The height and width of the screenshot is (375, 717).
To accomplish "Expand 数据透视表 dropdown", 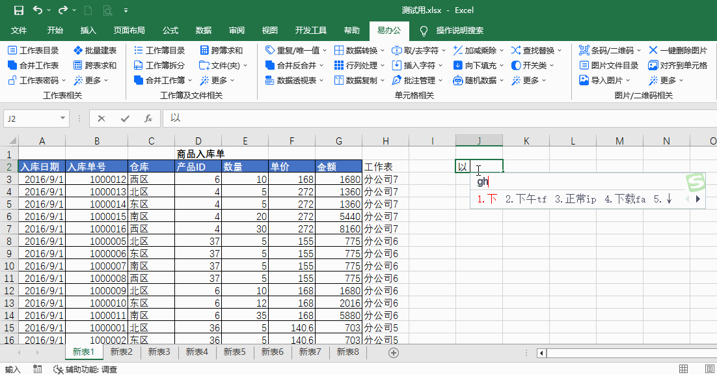I will coord(321,81).
